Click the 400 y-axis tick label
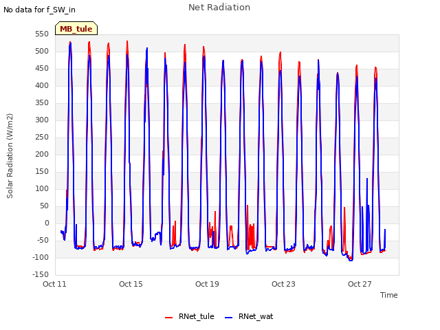Image resolution: width=440 pixels, height=330 pixels. tap(42, 85)
